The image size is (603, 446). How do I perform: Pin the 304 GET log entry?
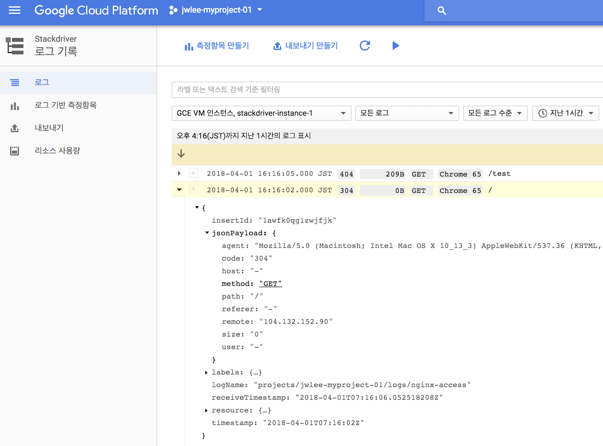pos(193,190)
